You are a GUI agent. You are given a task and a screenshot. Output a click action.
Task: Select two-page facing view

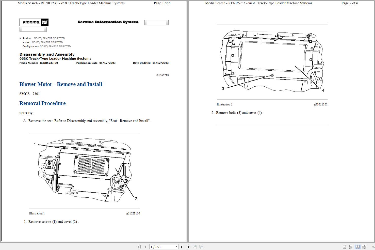coord(357,247)
